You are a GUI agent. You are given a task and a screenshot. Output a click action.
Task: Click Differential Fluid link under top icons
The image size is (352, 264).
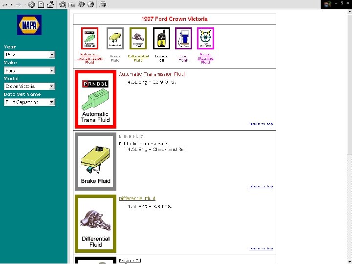click(138, 58)
